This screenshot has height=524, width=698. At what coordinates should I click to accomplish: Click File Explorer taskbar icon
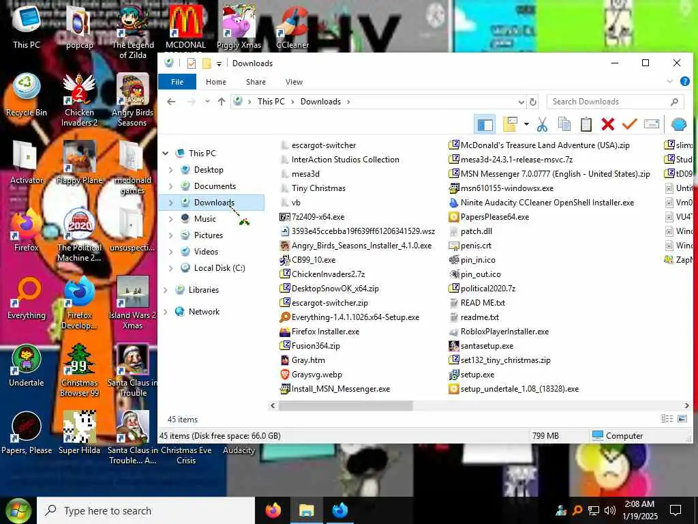point(306,510)
